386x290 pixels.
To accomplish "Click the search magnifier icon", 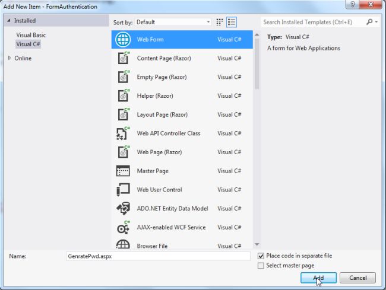I will point(369,22).
